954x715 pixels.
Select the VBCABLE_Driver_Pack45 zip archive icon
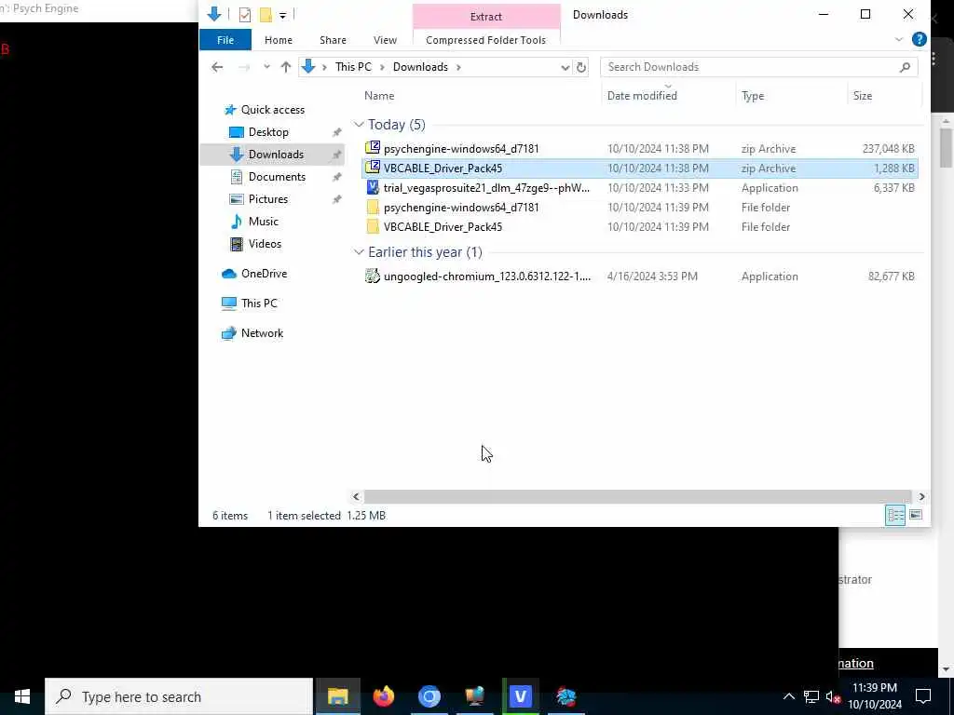click(x=373, y=168)
